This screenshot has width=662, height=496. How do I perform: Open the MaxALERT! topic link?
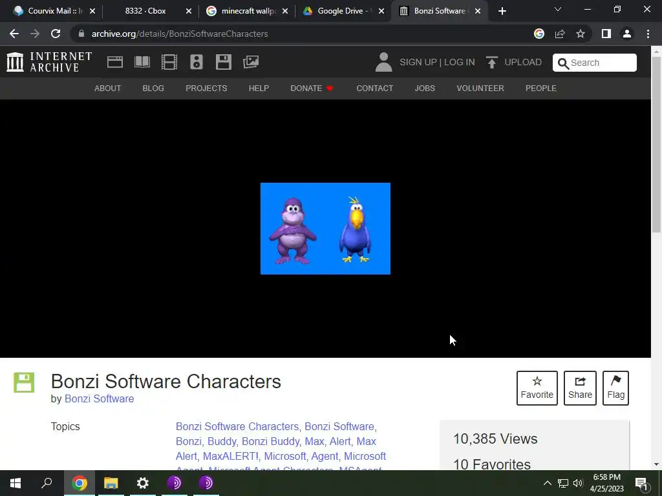point(231,456)
